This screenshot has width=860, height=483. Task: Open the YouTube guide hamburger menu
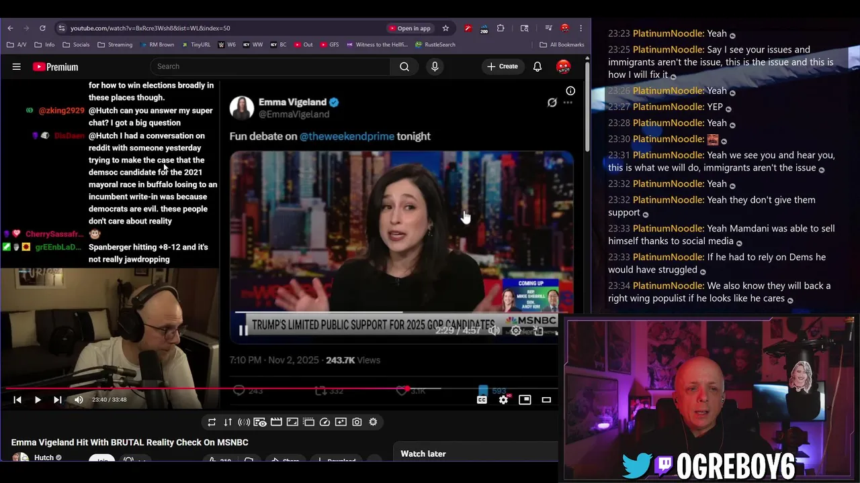coord(17,66)
